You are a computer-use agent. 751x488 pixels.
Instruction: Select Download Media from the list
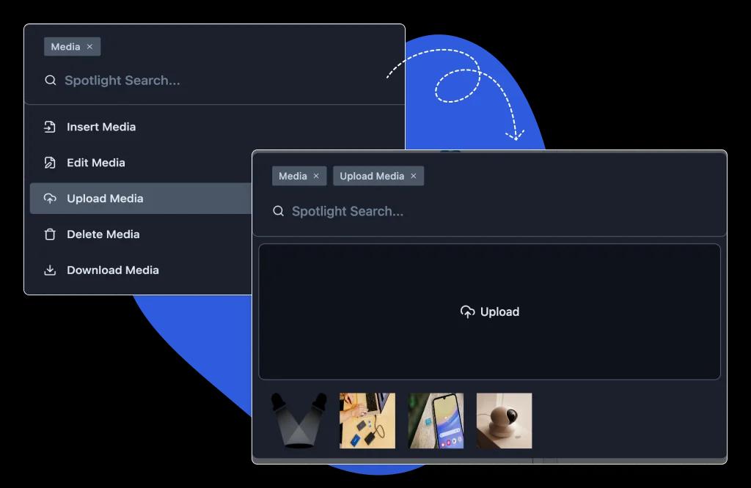tap(112, 270)
